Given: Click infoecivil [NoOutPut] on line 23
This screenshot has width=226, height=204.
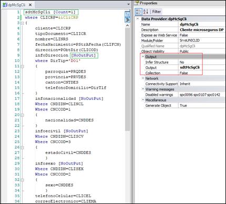Looking at the screenshot, I should [x=61, y=131].
